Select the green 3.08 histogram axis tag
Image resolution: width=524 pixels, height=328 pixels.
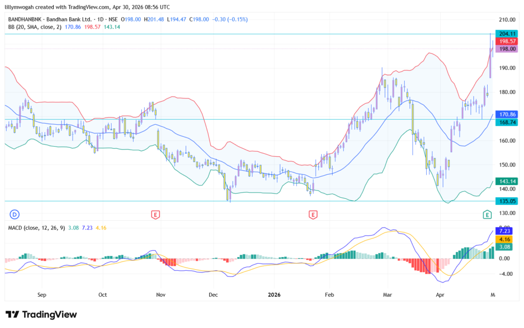coord(504,247)
